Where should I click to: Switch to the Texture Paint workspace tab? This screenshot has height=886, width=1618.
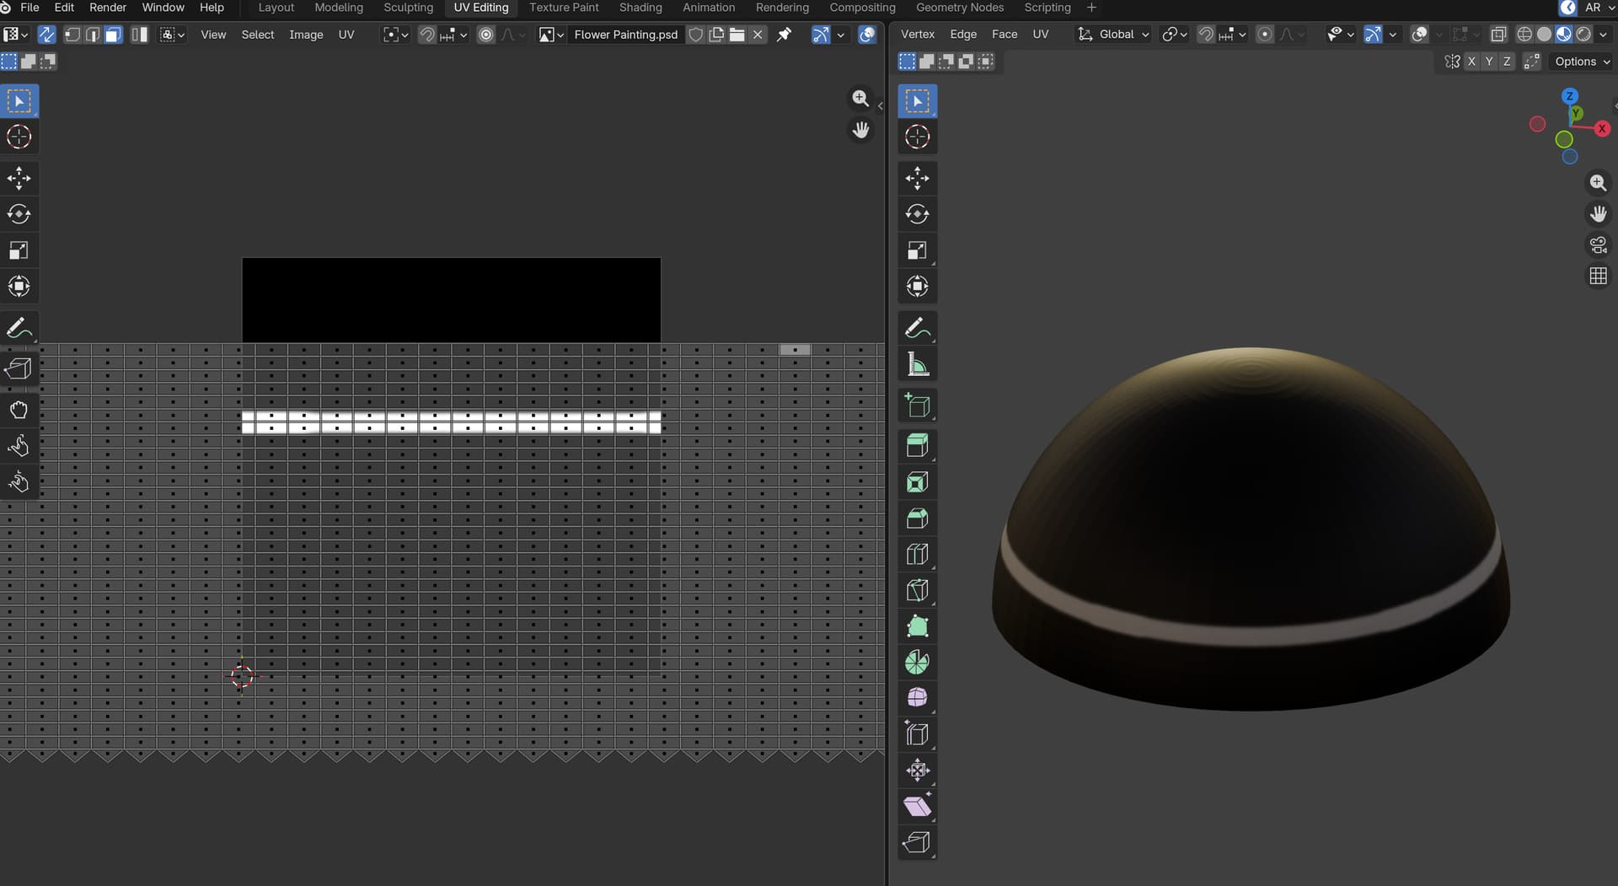pyautogui.click(x=564, y=8)
